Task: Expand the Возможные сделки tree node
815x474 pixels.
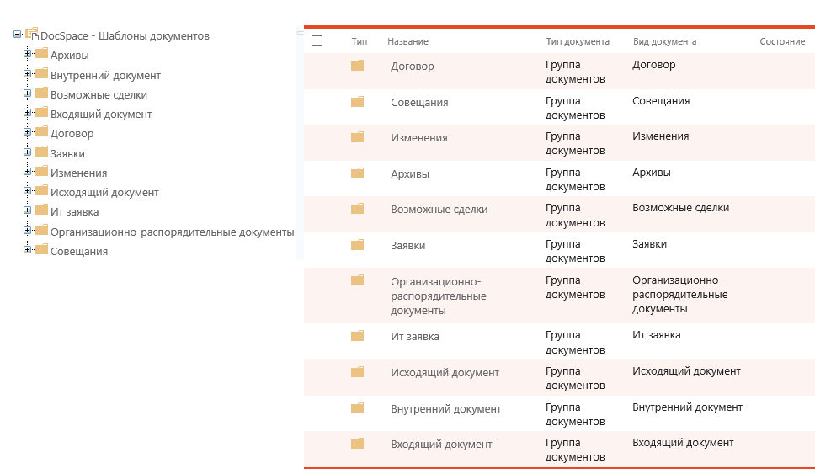Action: coord(28,93)
